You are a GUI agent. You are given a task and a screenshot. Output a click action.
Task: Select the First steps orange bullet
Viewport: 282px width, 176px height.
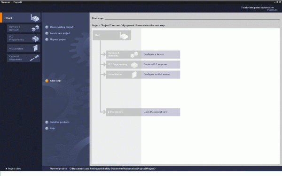click(x=47, y=81)
